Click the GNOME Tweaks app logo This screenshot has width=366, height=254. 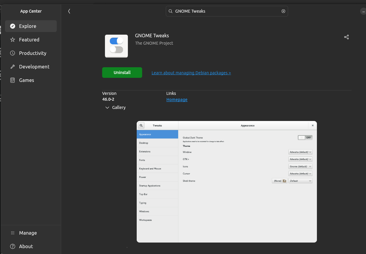click(116, 46)
